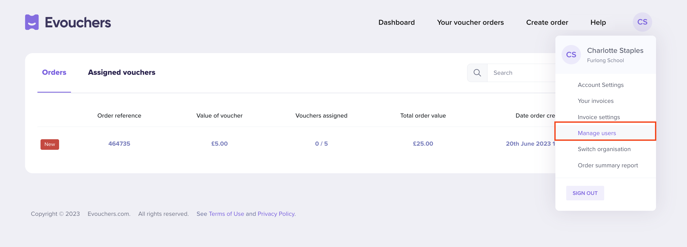
Task: Open the Dashboard page
Action: (396, 22)
